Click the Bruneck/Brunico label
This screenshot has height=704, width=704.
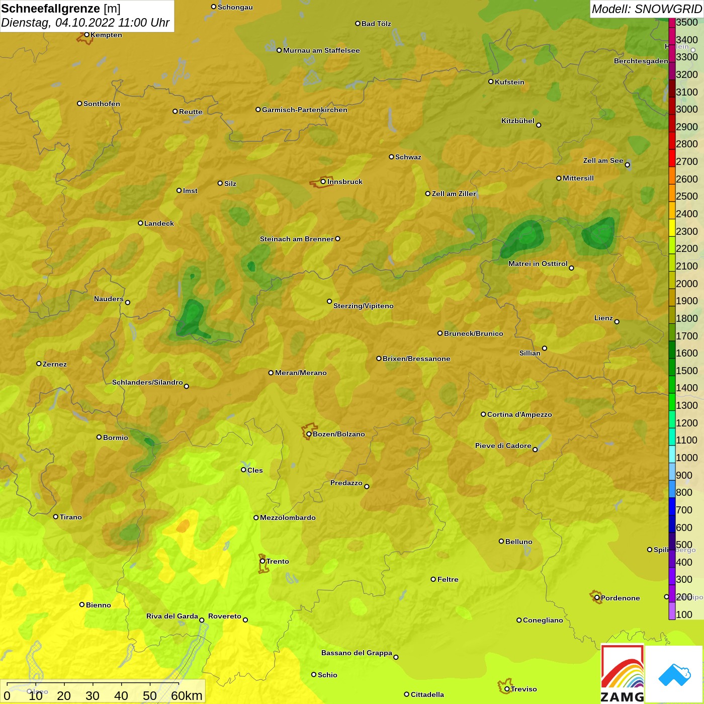coord(474,333)
